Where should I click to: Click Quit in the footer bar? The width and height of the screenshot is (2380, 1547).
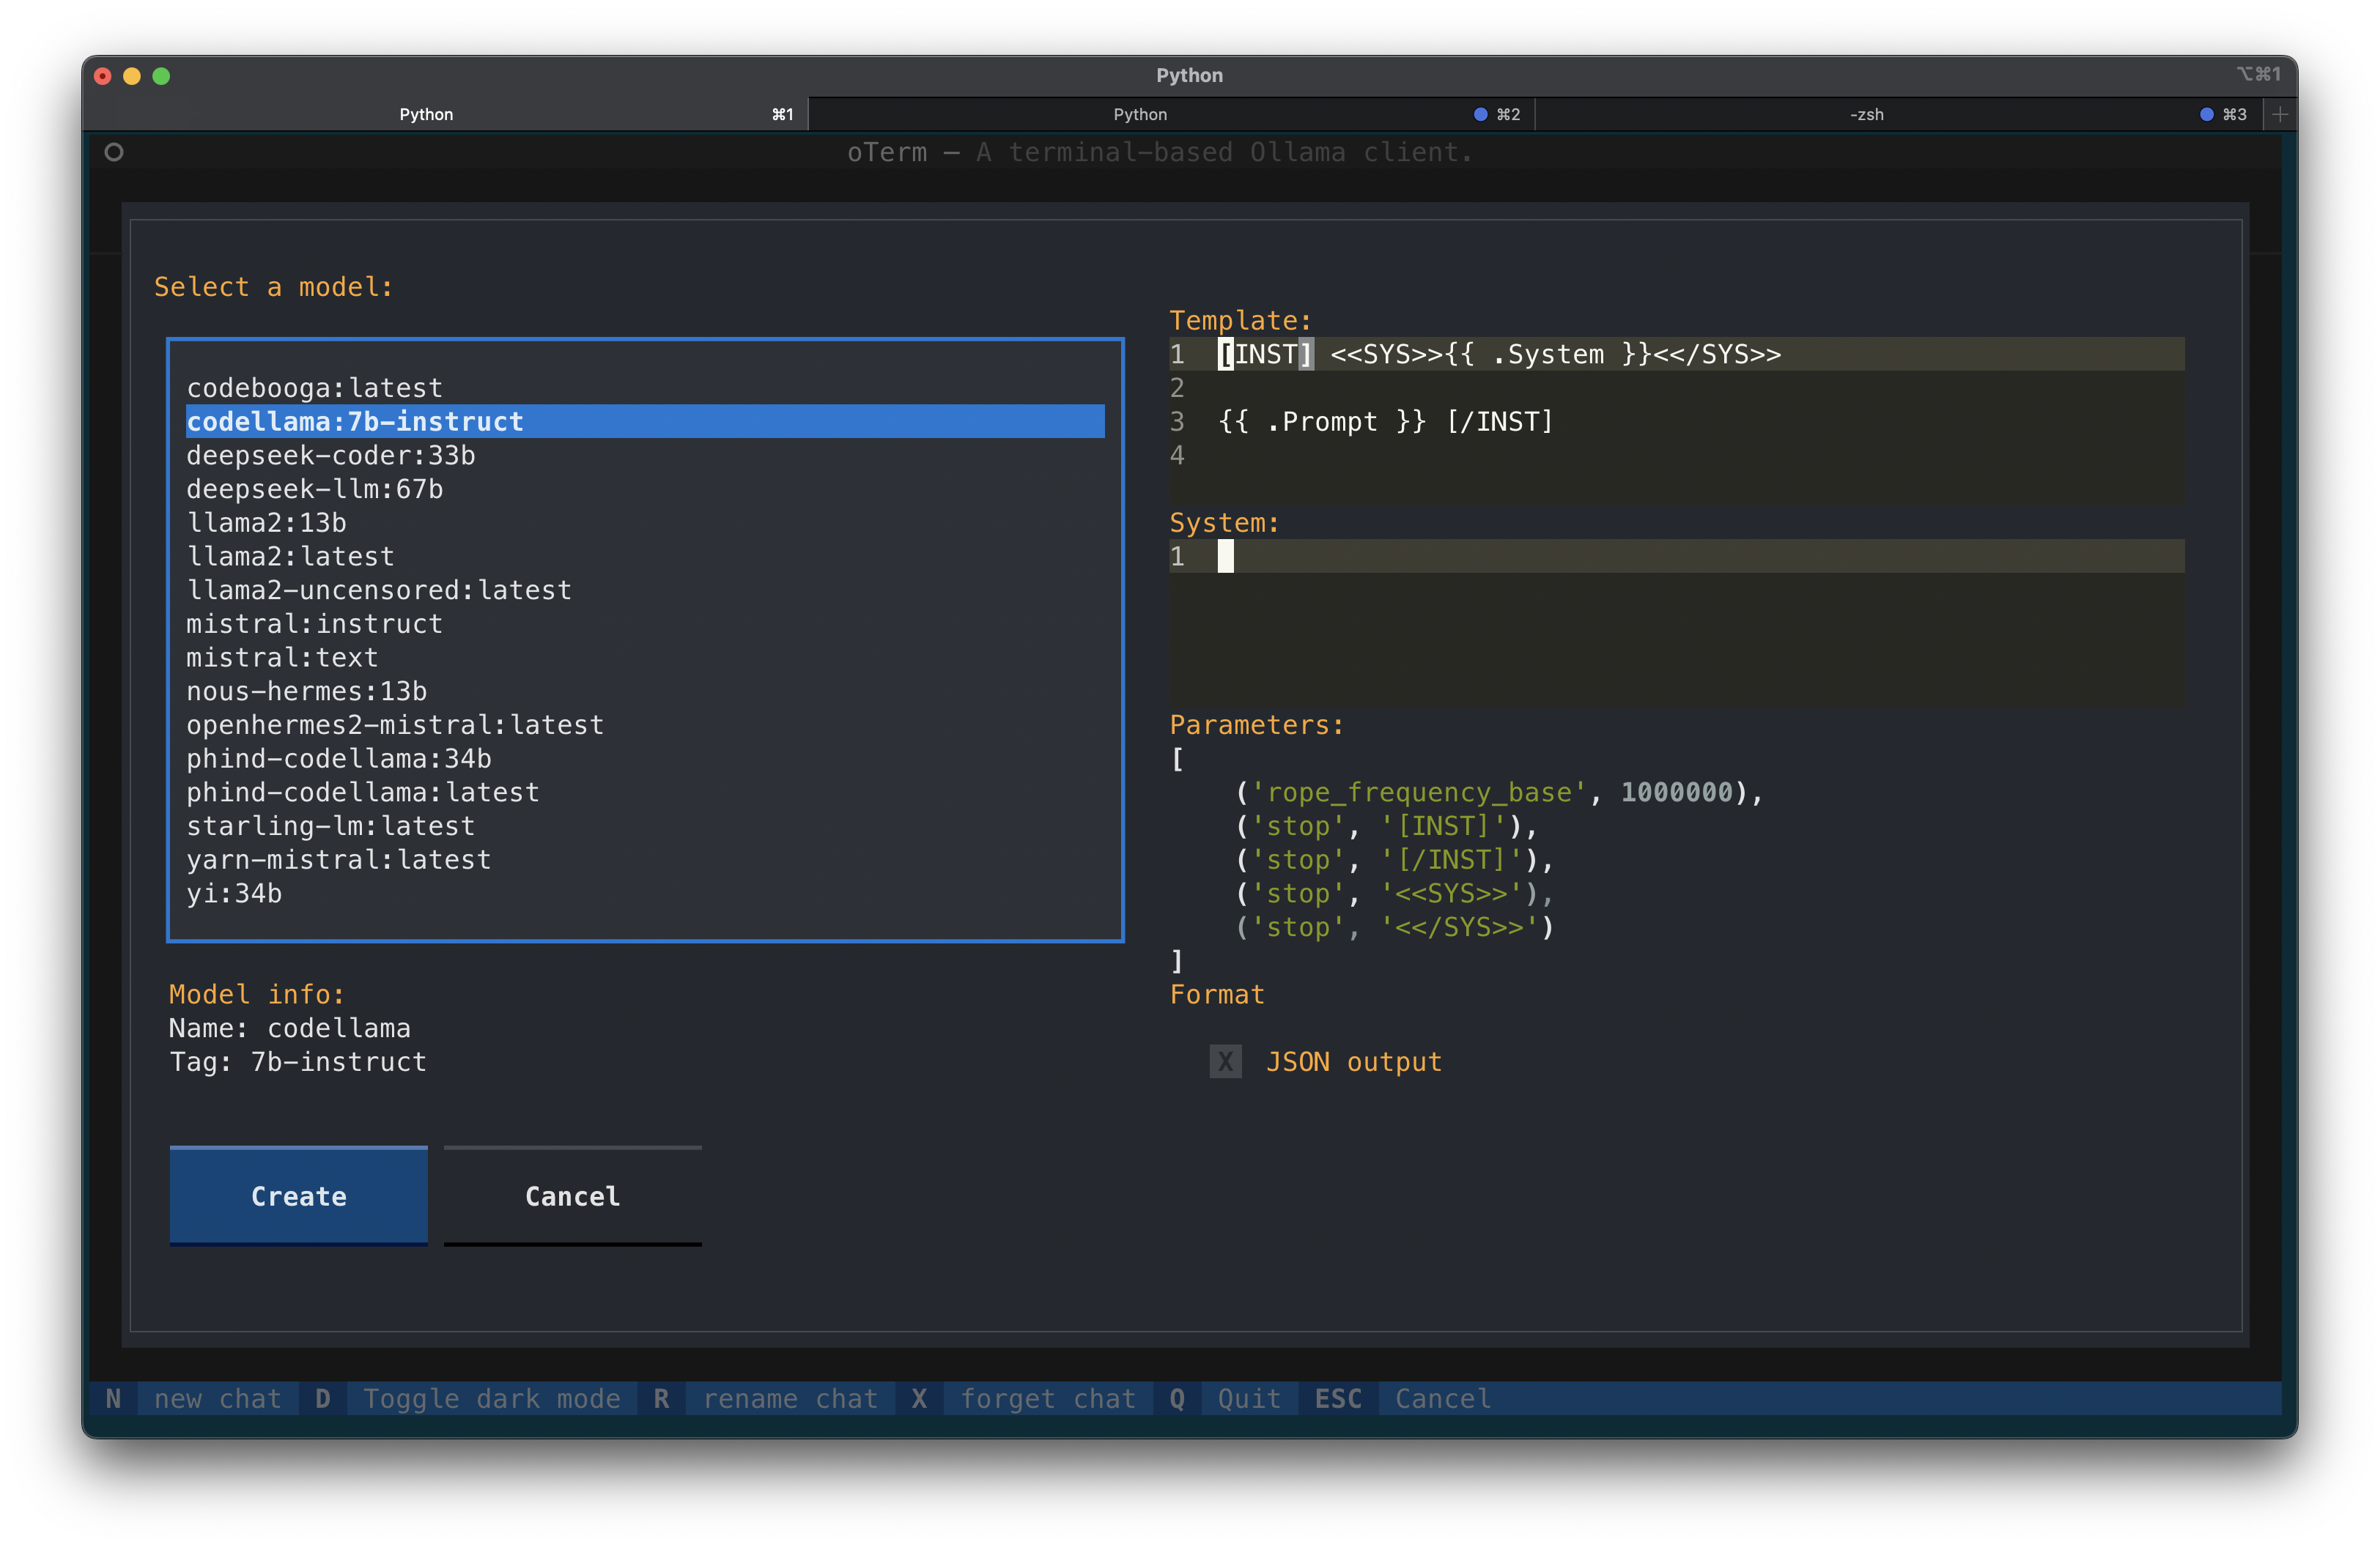(1248, 1398)
